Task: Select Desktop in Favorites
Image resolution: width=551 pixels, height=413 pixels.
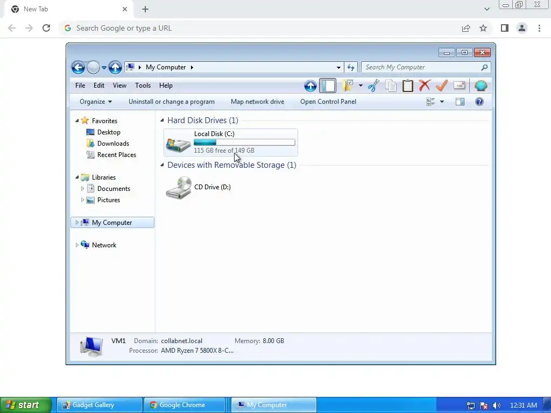Action: [109, 132]
